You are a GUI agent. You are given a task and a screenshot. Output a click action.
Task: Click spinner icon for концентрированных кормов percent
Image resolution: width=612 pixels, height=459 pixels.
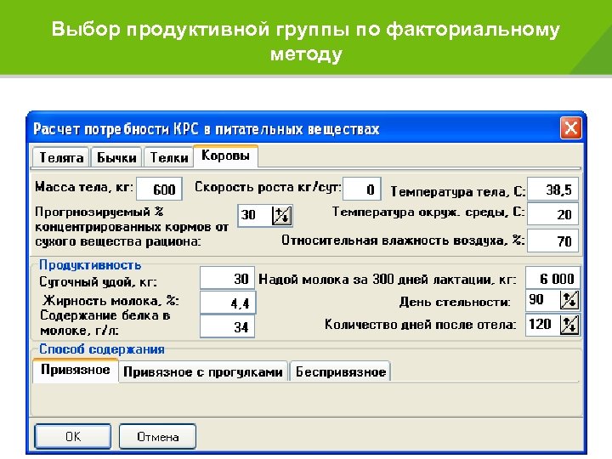pos(282,216)
